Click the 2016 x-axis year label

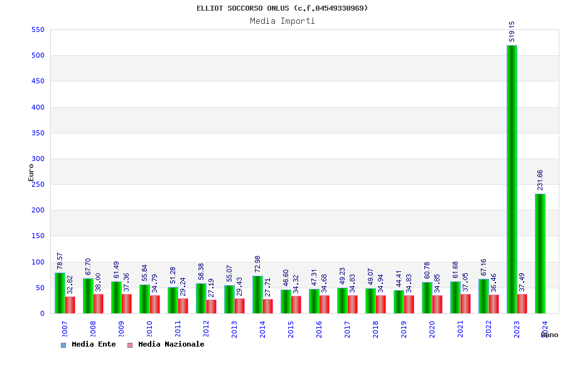[x=319, y=329]
